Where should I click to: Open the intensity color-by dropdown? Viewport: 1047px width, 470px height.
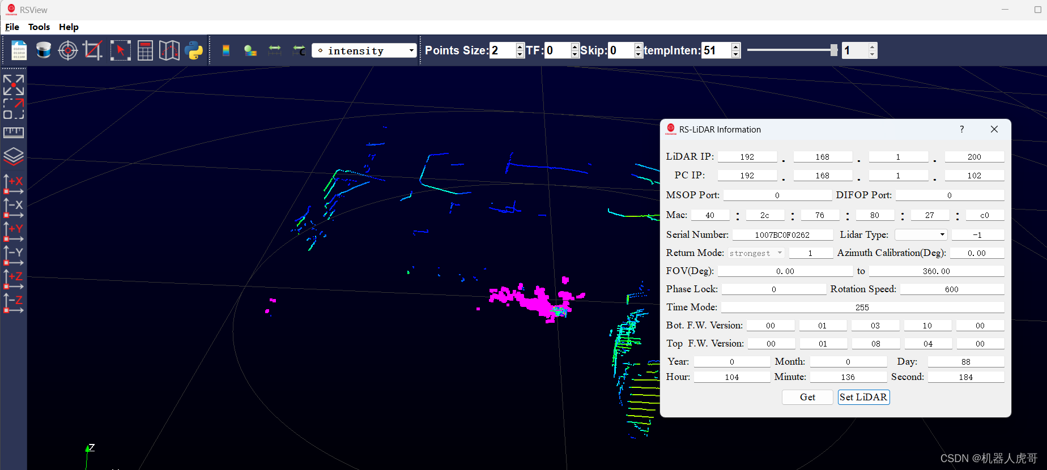pos(364,50)
